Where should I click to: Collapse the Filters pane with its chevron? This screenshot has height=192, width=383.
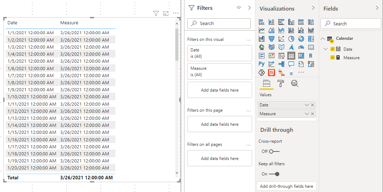click(x=249, y=8)
